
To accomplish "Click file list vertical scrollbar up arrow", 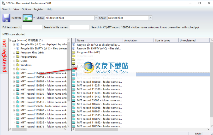I will pyautogui.click(x=211, y=40).
